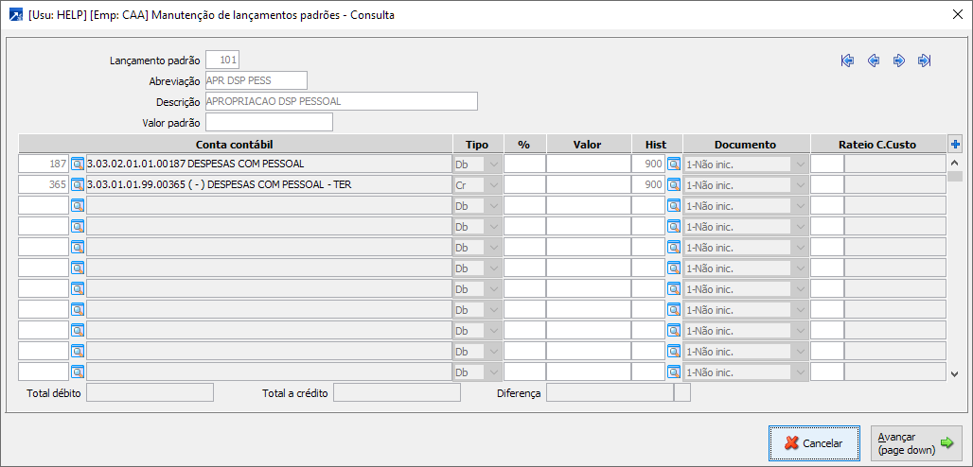Open account lookup beside code 187
The image size is (973, 467).
[78, 164]
